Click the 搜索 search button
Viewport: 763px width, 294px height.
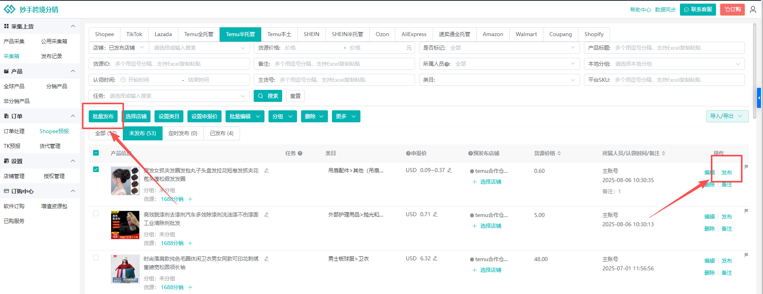268,96
